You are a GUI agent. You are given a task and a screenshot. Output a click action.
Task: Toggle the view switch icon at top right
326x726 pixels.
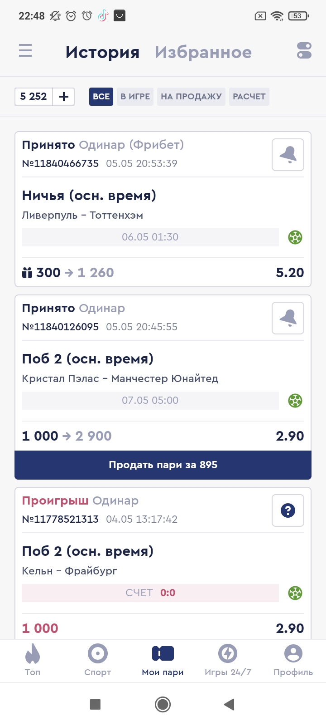coord(304,50)
